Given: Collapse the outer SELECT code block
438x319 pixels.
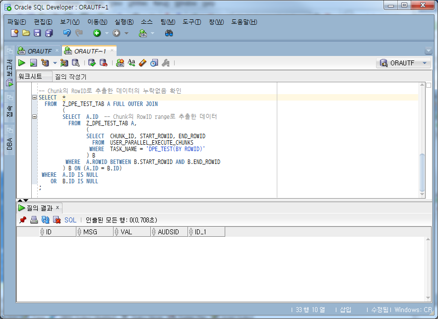Looking at the screenshot, I should 34,97.
